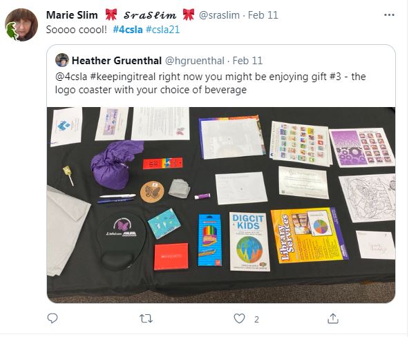Retweet this post using the retweet icon
The image size is (418, 337).
coord(146,318)
